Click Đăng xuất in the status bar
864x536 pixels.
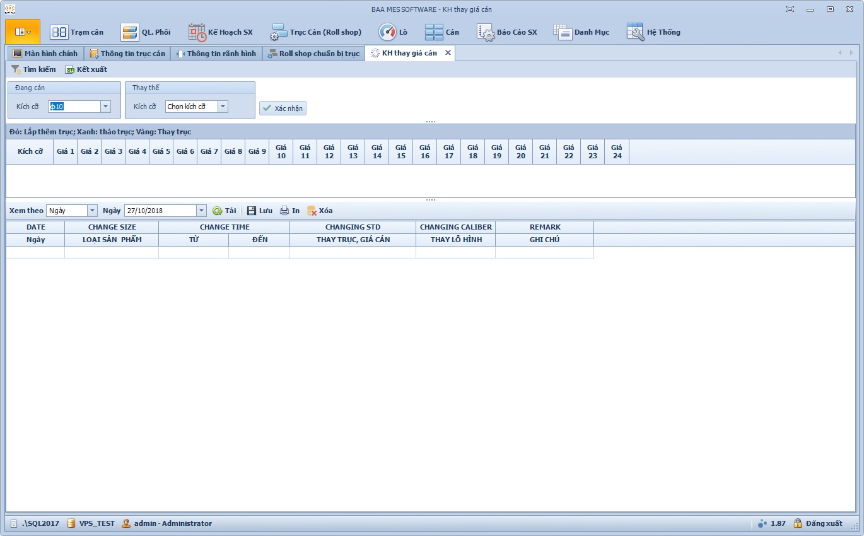coord(817,523)
